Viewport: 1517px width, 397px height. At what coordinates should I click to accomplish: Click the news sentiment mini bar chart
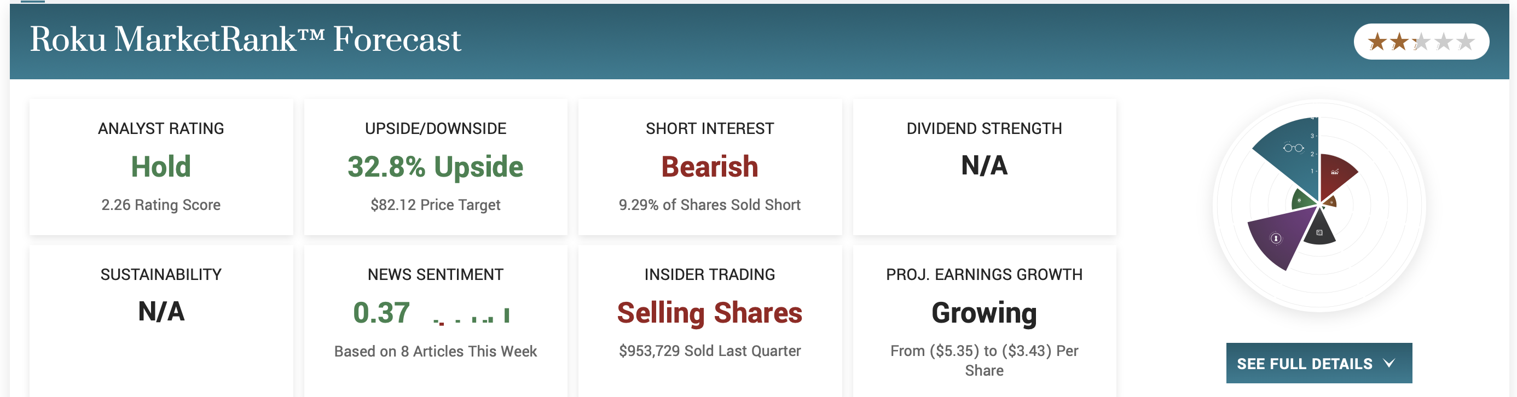click(x=471, y=317)
